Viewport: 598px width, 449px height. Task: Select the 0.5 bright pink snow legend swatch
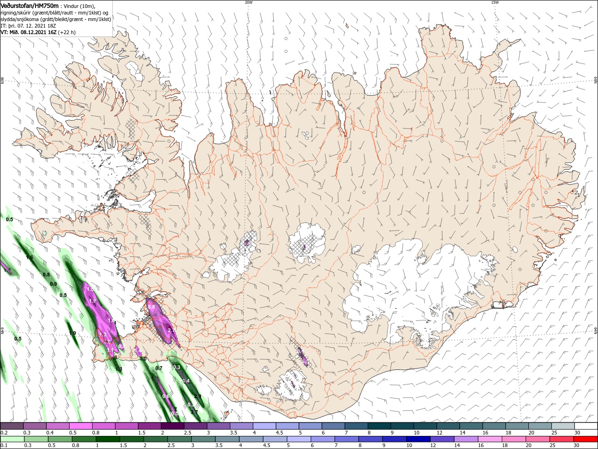(80, 426)
